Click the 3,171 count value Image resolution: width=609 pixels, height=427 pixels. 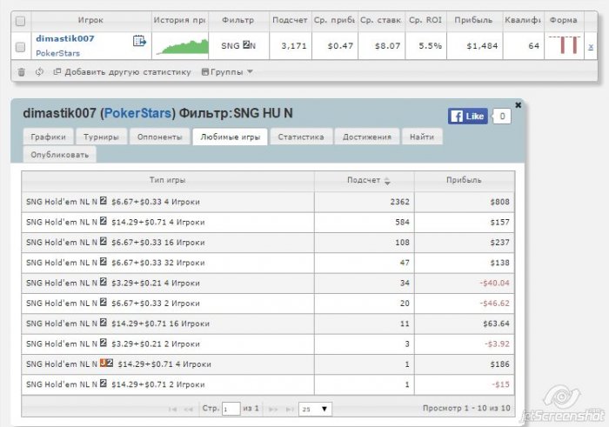point(294,46)
